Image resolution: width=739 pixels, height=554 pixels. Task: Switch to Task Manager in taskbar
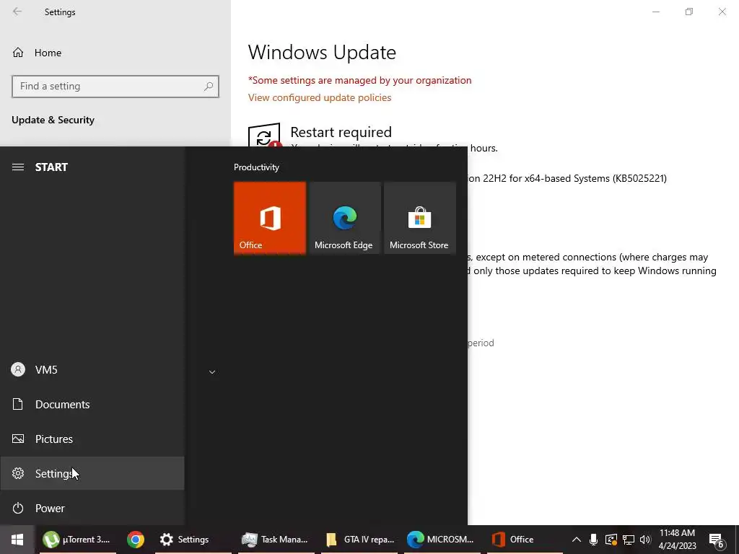tap(275, 540)
